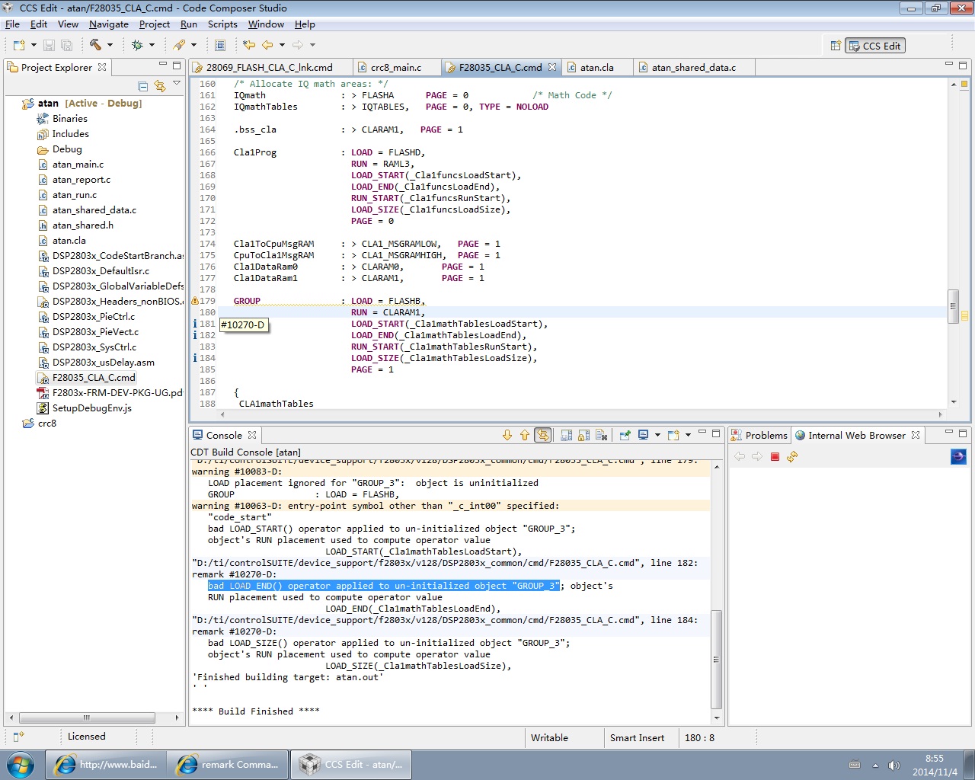Toggle word wrap button in Console toolbar

pyautogui.click(x=542, y=435)
